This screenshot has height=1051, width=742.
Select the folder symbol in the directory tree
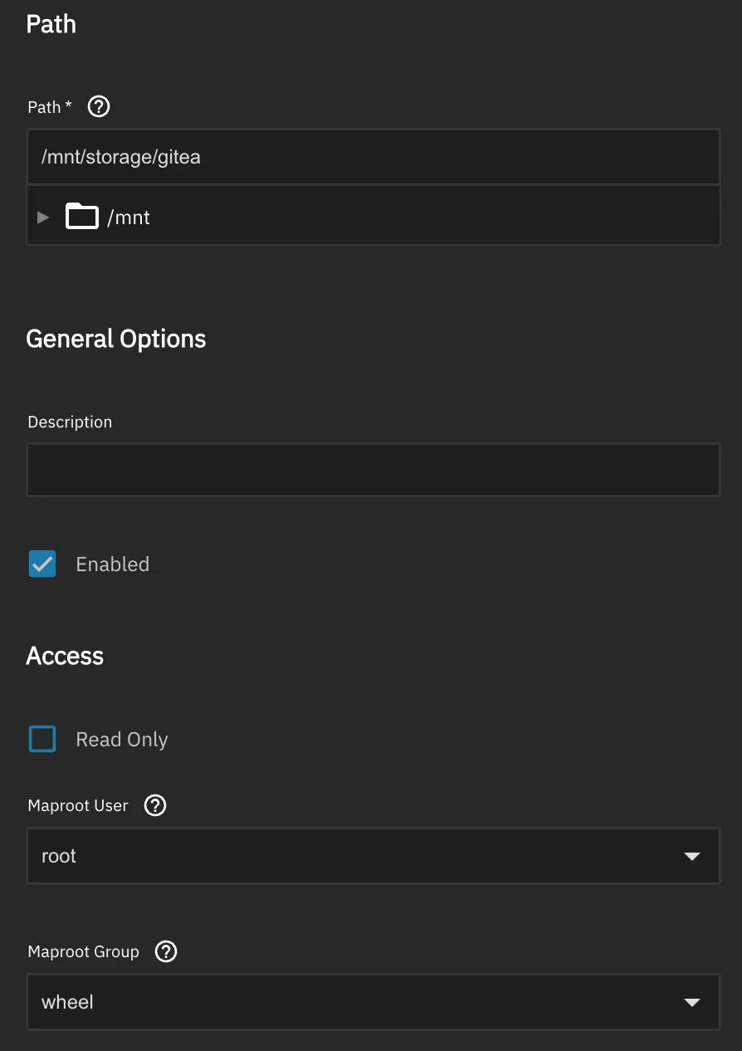[81, 217]
